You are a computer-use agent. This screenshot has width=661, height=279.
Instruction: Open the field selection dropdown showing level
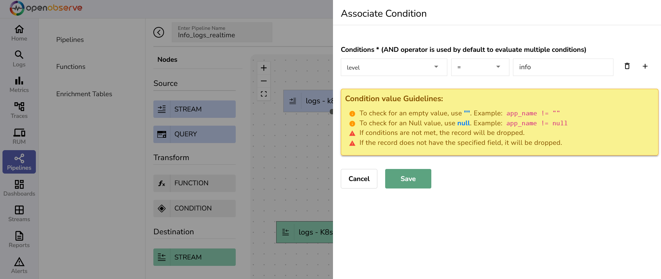[x=394, y=67]
